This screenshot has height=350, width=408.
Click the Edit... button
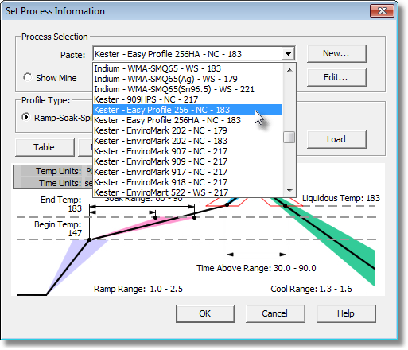[336, 77]
